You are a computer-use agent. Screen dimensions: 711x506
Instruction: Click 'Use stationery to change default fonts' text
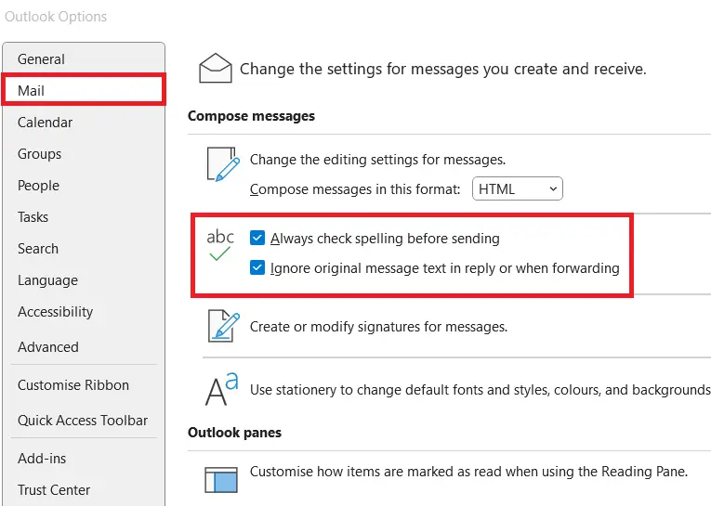(480, 390)
